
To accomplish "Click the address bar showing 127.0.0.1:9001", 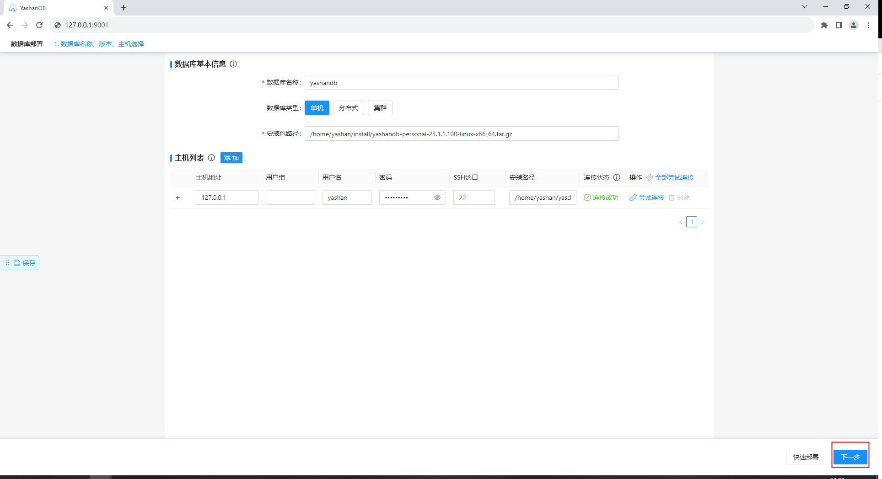I will (x=431, y=25).
